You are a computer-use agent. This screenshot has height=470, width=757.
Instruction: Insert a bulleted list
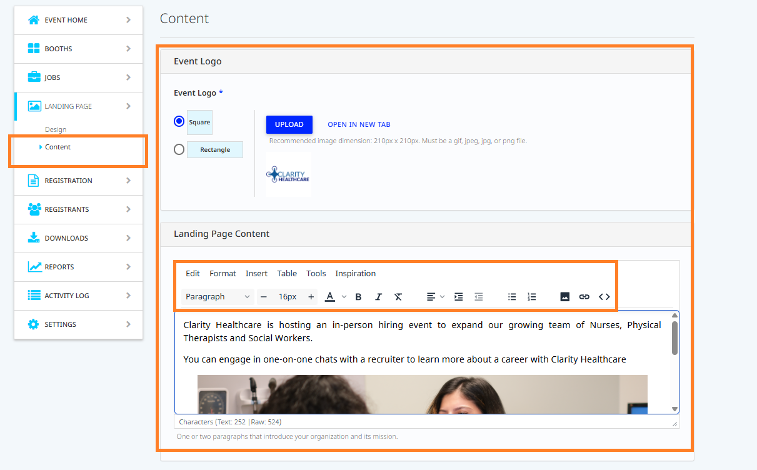(x=512, y=297)
